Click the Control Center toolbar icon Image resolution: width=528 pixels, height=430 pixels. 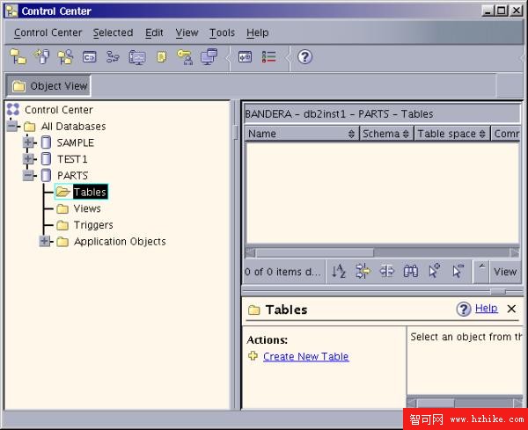[x=18, y=56]
